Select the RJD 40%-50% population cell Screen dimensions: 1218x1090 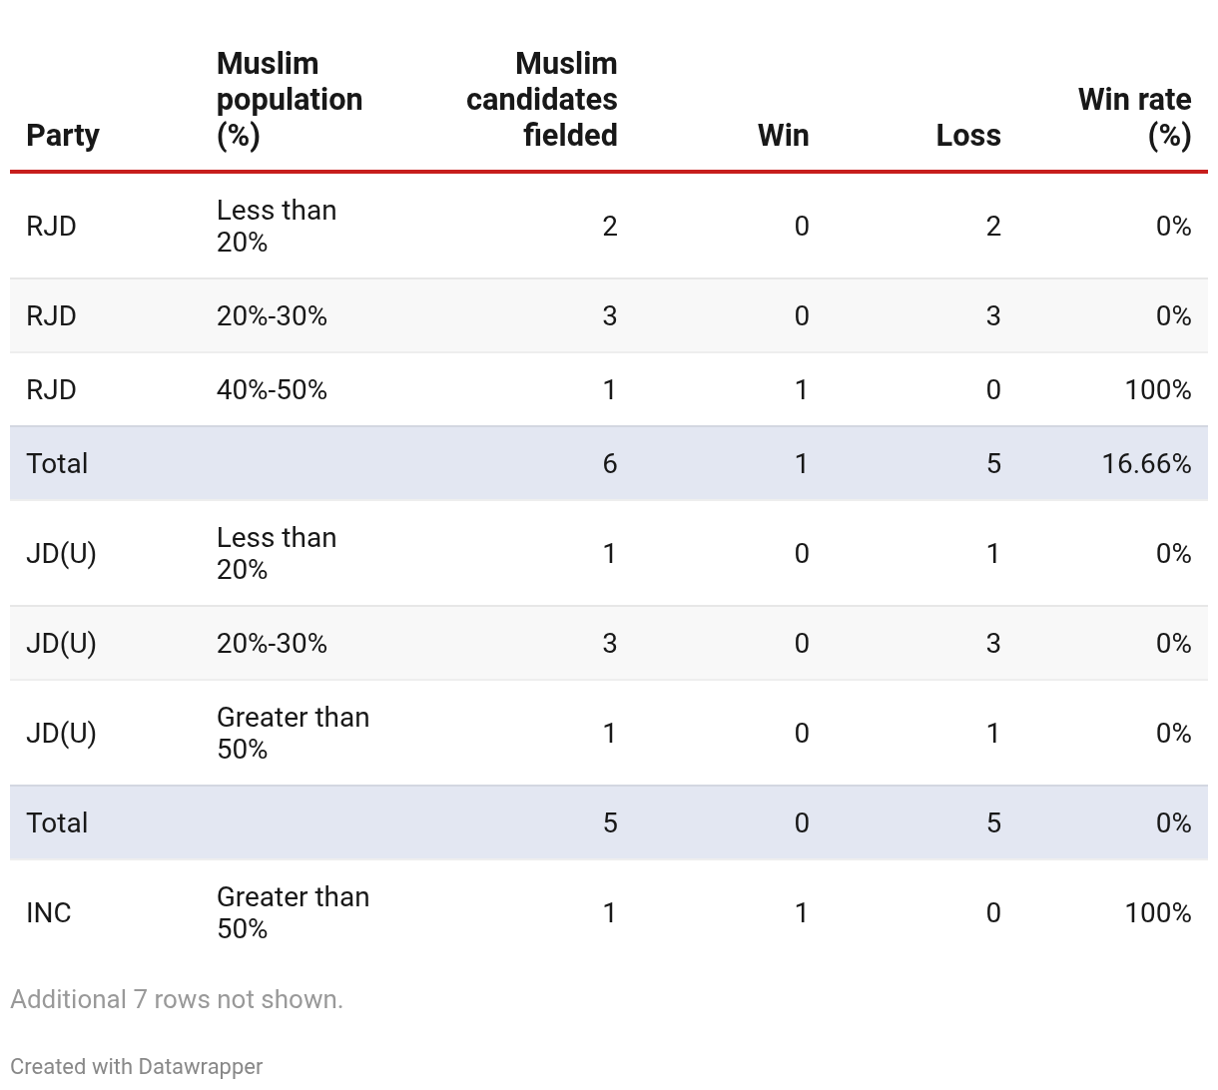[272, 389]
